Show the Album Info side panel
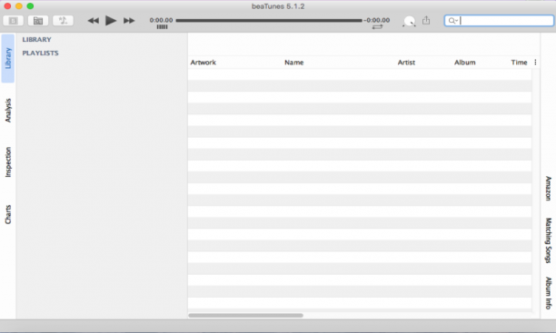Image resolution: width=556 pixels, height=333 pixels. [549, 292]
